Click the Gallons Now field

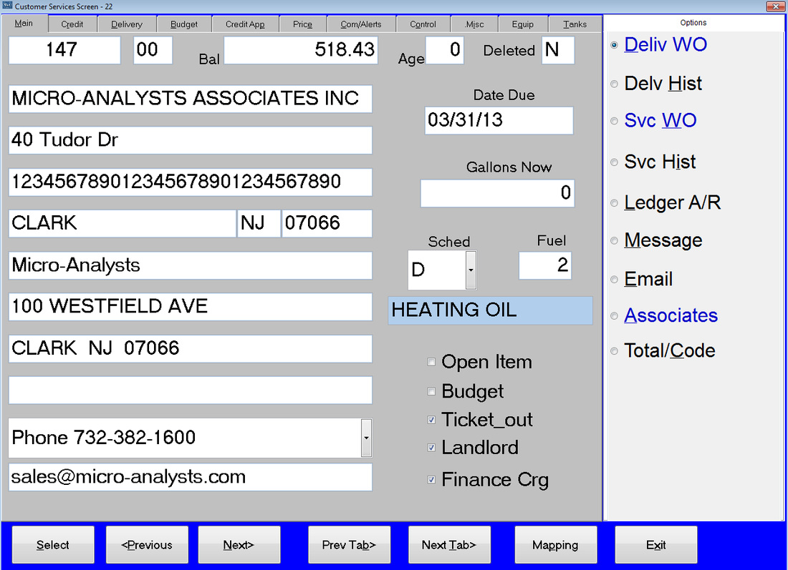pyautogui.click(x=497, y=193)
